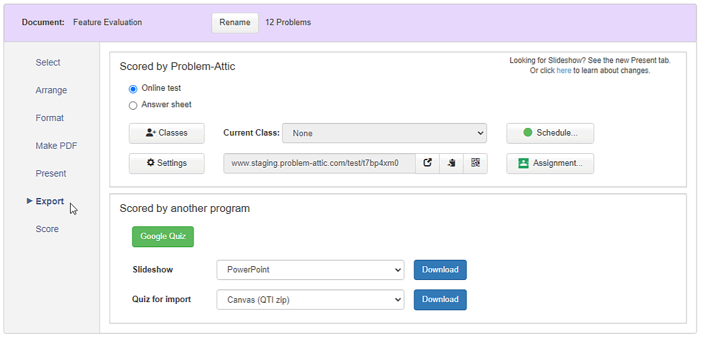
Task: Select the Online test radio button
Action: click(x=133, y=89)
